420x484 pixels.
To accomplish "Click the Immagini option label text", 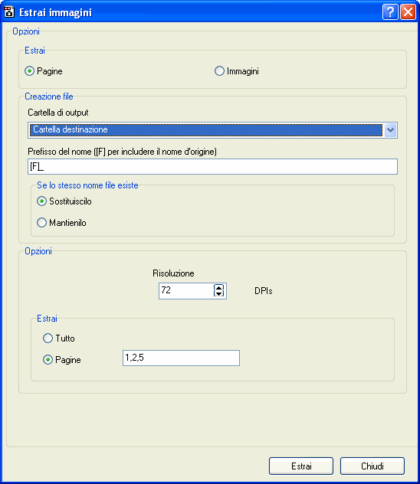I will pyautogui.click(x=243, y=71).
